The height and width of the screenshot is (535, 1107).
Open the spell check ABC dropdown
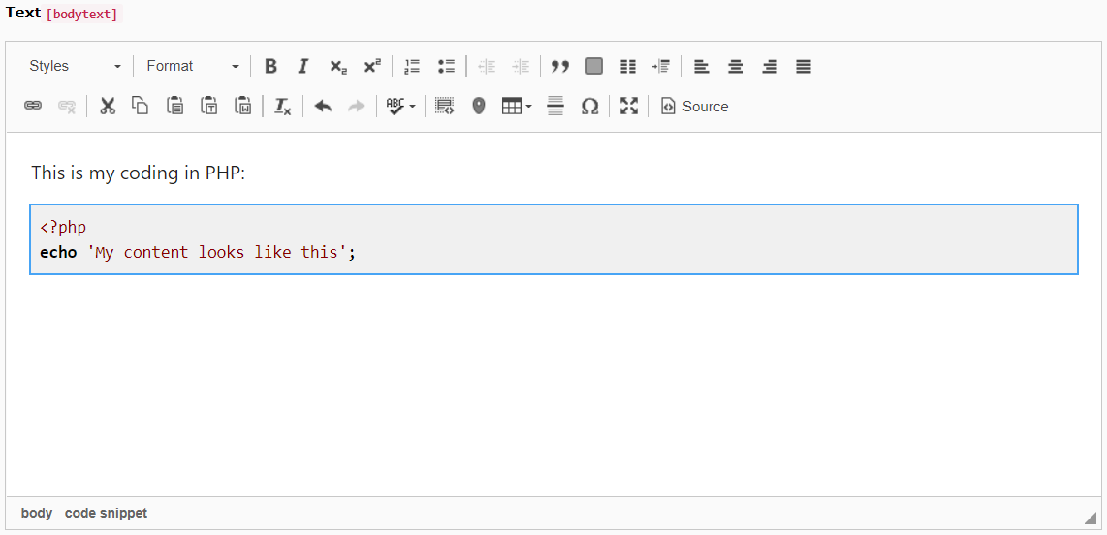(401, 106)
